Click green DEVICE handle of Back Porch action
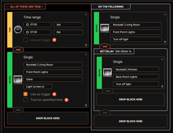The height and width of the screenshot is (133, 173). click(x=99, y=73)
